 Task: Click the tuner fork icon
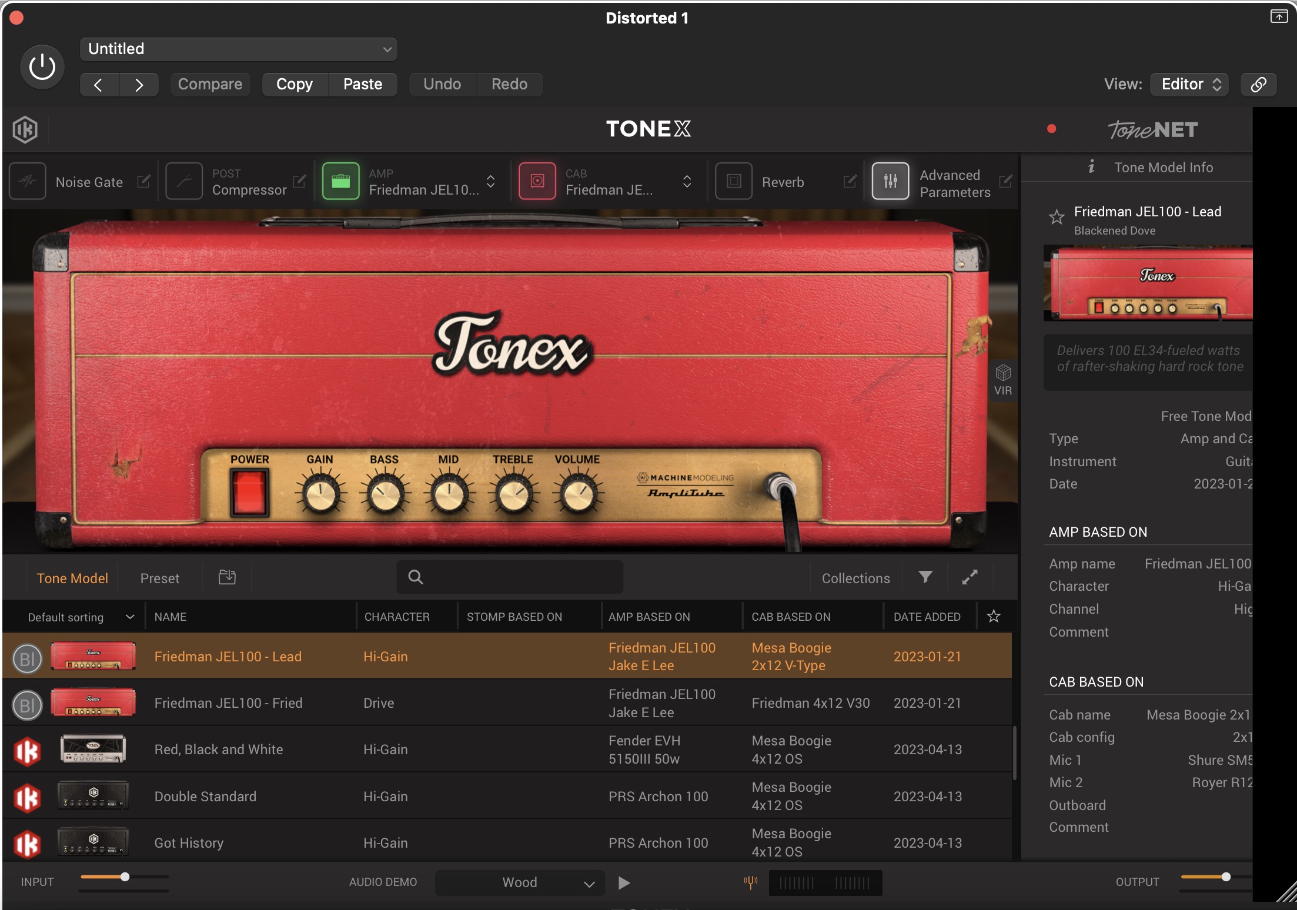751,882
